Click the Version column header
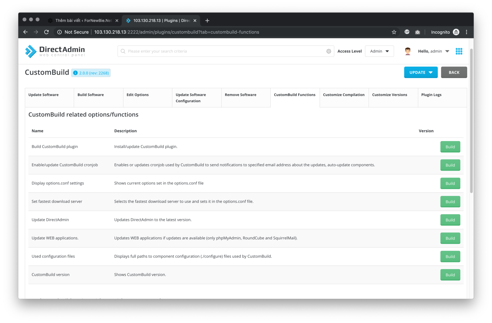 coord(426,131)
